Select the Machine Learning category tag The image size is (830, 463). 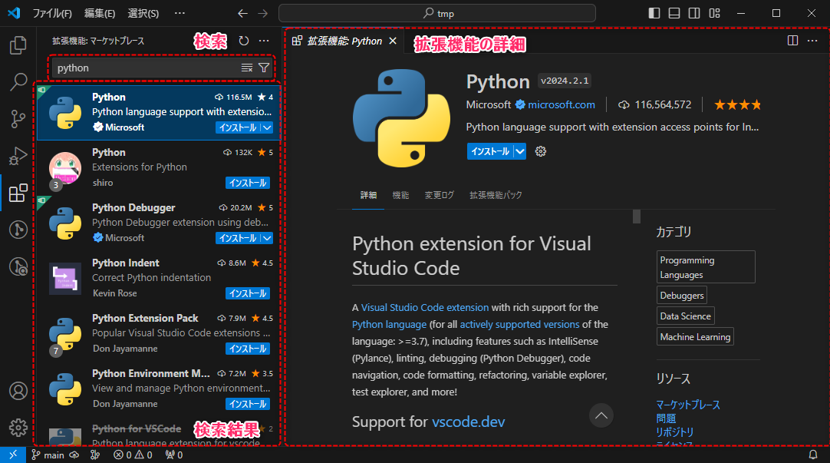tap(695, 337)
